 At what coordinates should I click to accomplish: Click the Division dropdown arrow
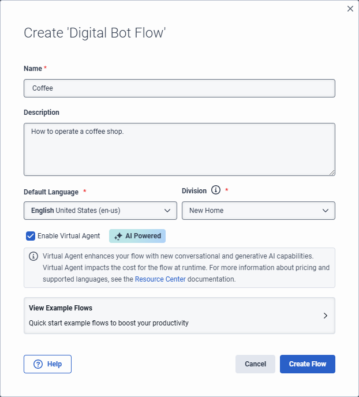pos(326,211)
